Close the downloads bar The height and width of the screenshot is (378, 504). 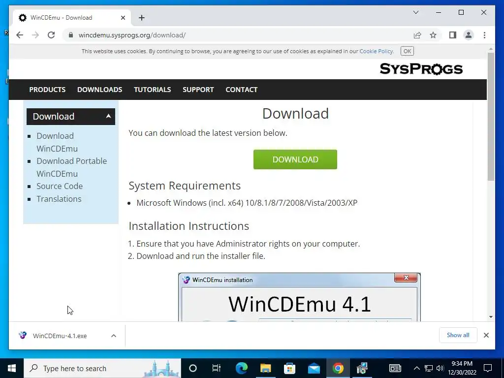(486, 335)
